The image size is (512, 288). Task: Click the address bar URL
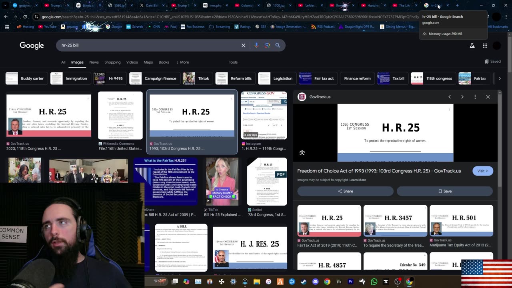tap(228, 17)
